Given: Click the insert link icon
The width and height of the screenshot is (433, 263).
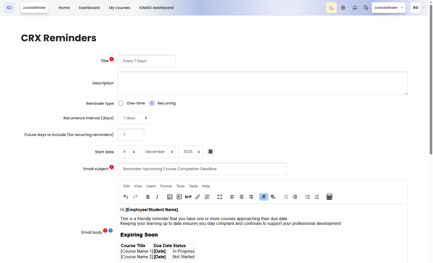Looking at the screenshot, I should tap(198, 197).
